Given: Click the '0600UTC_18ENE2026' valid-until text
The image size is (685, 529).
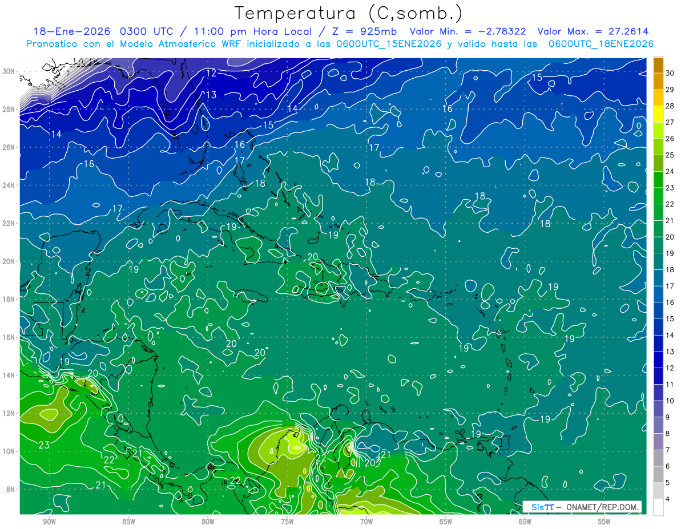Looking at the screenshot, I should pyautogui.click(x=601, y=44).
